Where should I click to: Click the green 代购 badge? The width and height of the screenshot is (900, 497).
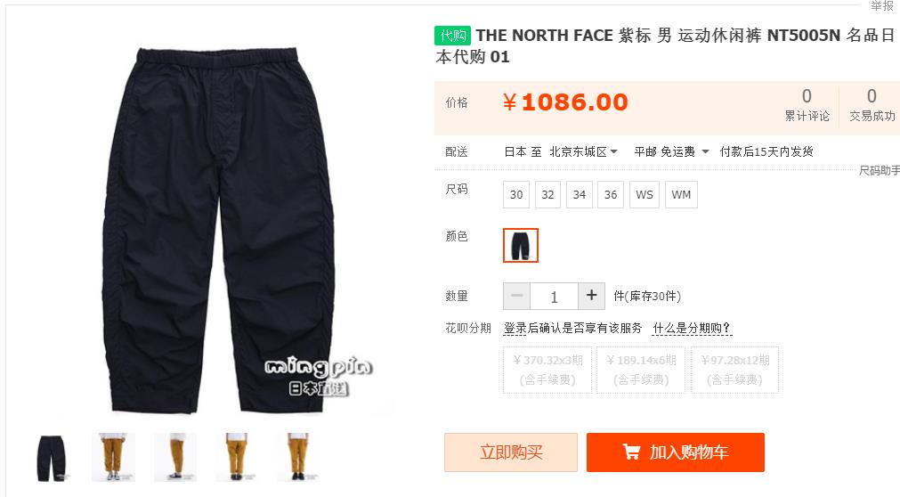[452, 36]
